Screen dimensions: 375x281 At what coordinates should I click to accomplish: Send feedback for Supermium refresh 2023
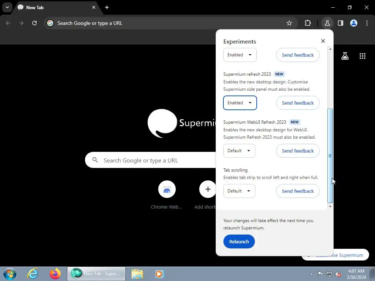point(298,103)
